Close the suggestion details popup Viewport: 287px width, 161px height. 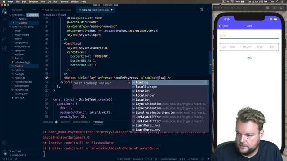tap(129, 83)
